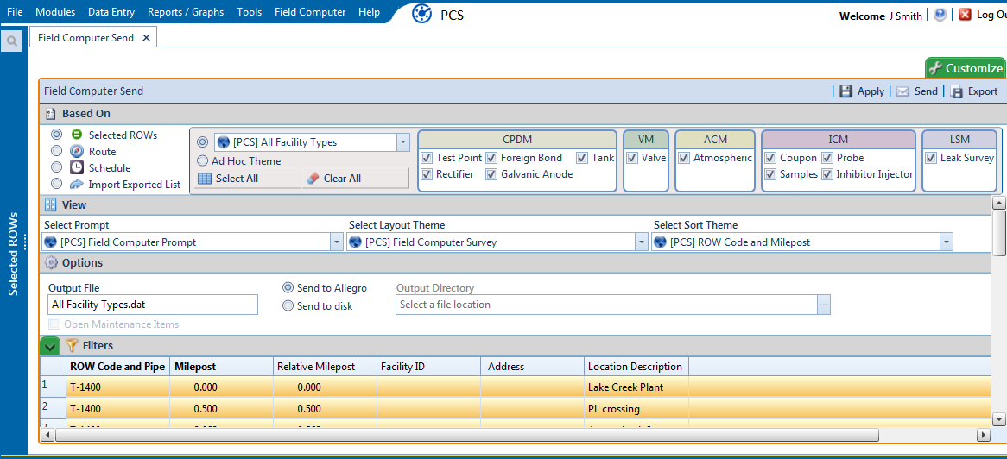Click the Route compass icon

click(x=76, y=151)
